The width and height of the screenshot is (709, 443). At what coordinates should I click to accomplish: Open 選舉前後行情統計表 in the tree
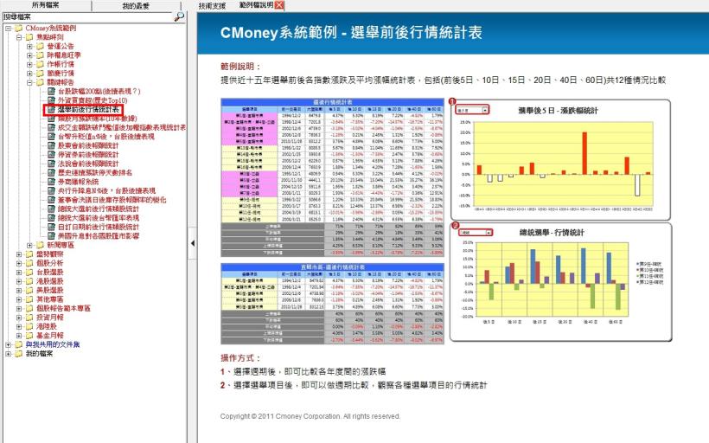point(88,110)
